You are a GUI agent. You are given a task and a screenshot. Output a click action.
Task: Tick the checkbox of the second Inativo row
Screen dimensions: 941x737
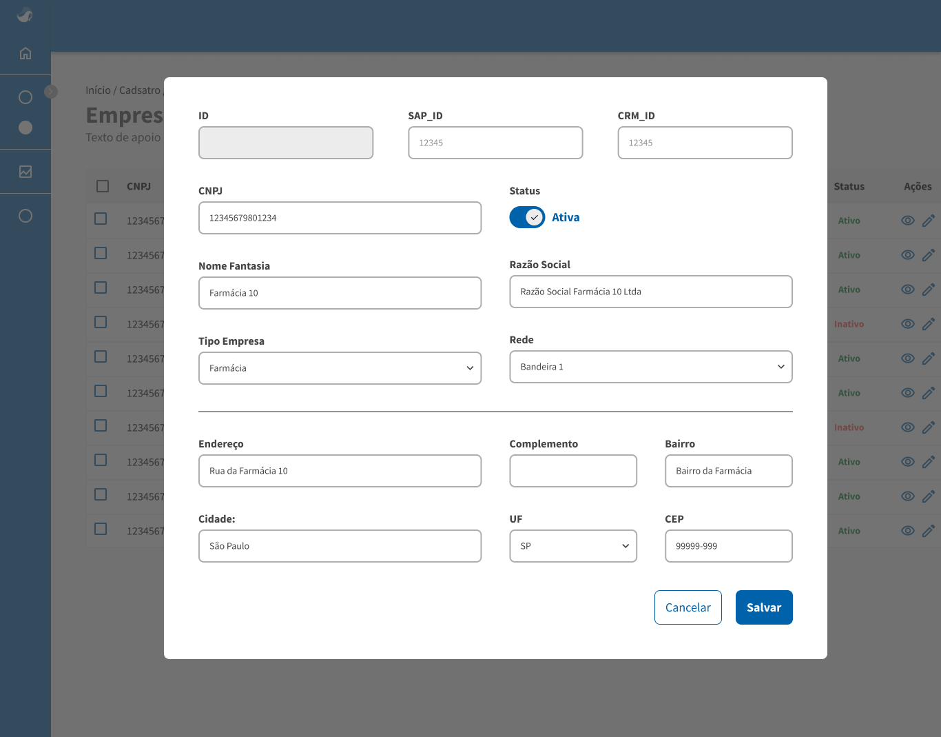click(x=101, y=425)
